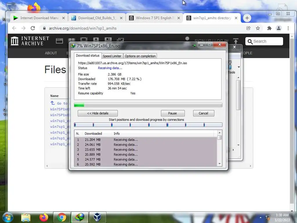Screen dimensions: 297x223
Task: Click the connections progress segment bar
Action: pyautogui.click(x=148, y=125)
